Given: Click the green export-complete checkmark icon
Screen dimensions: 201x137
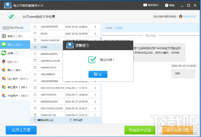Looking at the screenshot, I should pos(92,60).
